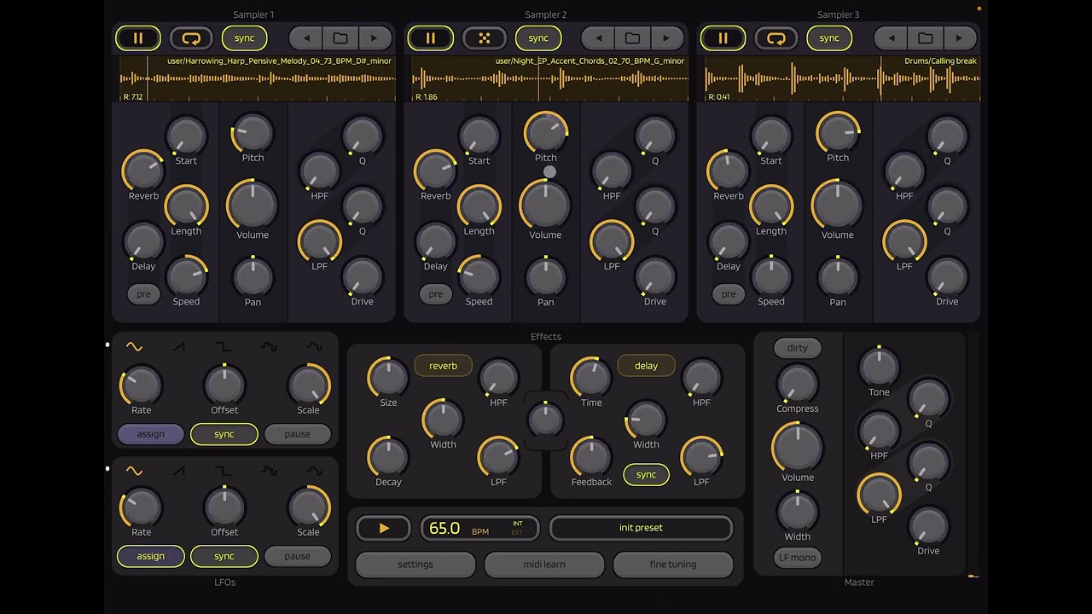This screenshot has height=614, width=1092.
Task: Enable LF mono in Master section
Action: tap(798, 558)
